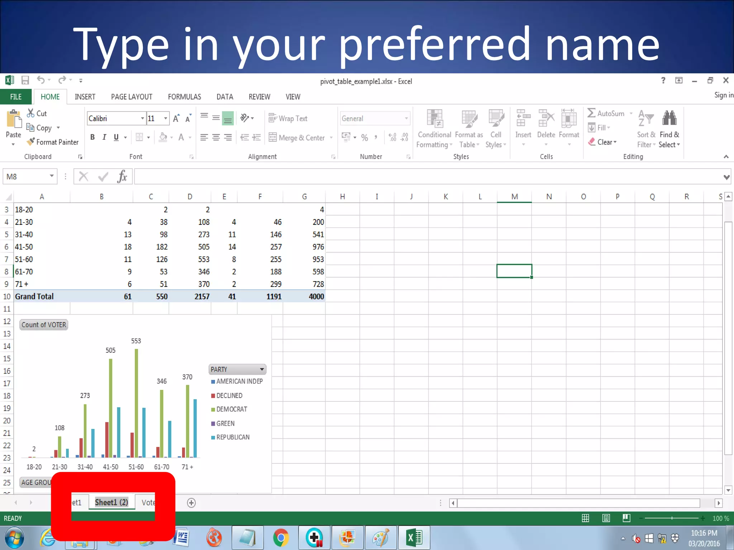Switch to the PAGE LAYOUT tab
Viewport: 734px width, 550px height.
tap(132, 97)
